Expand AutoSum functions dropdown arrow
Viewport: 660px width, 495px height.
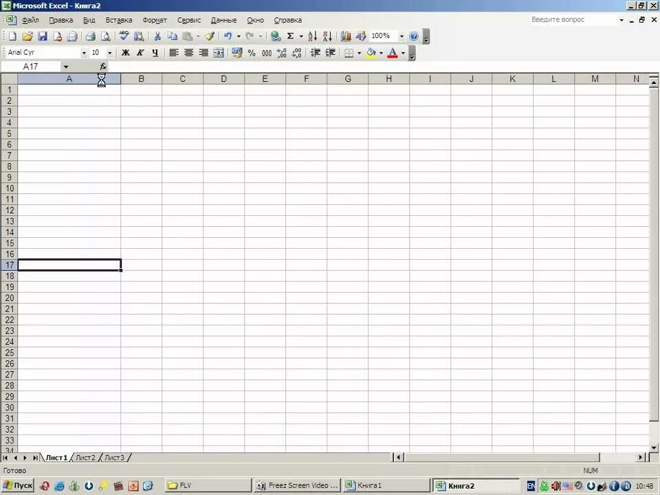click(301, 36)
